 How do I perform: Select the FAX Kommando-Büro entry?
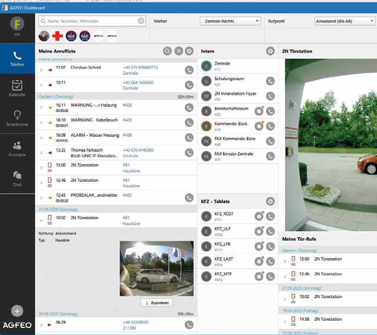coord(238,141)
